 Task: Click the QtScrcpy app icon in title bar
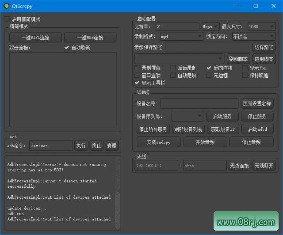(7, 6)
